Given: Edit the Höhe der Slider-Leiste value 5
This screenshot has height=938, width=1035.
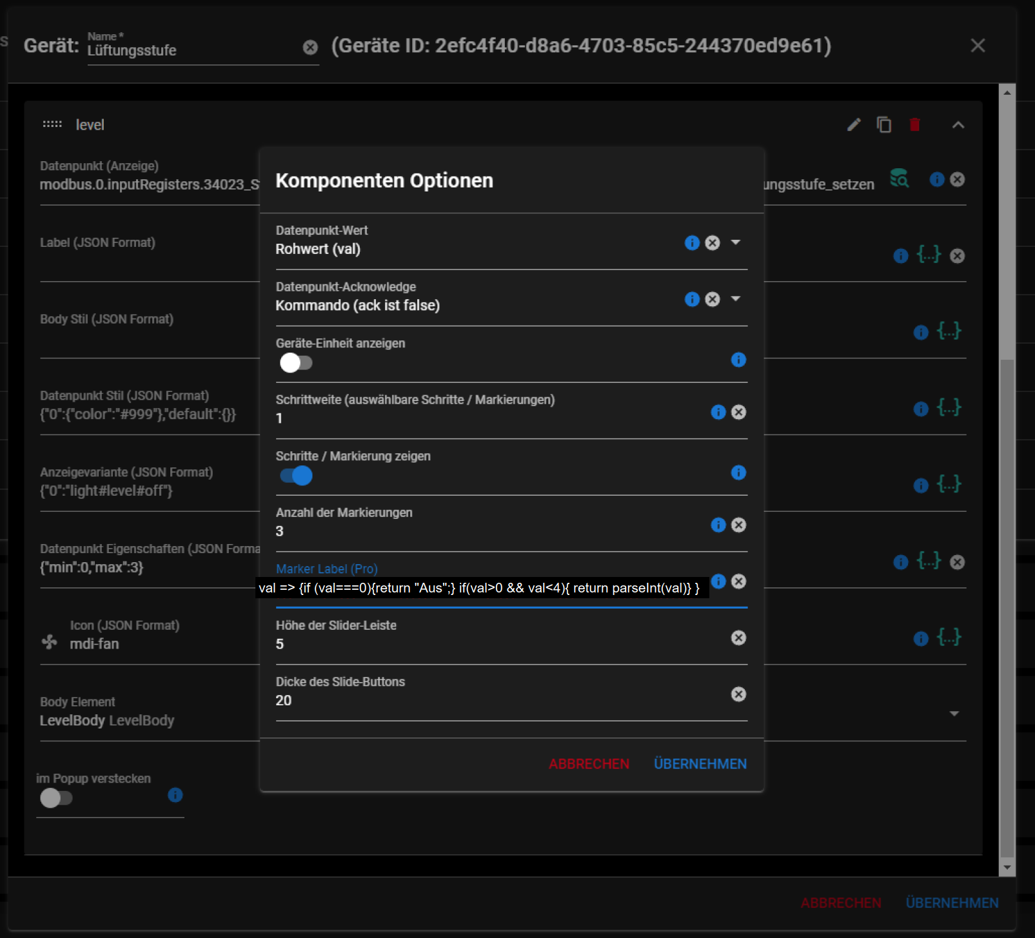Looking at the screenshot, I should [x=500, y=644].
